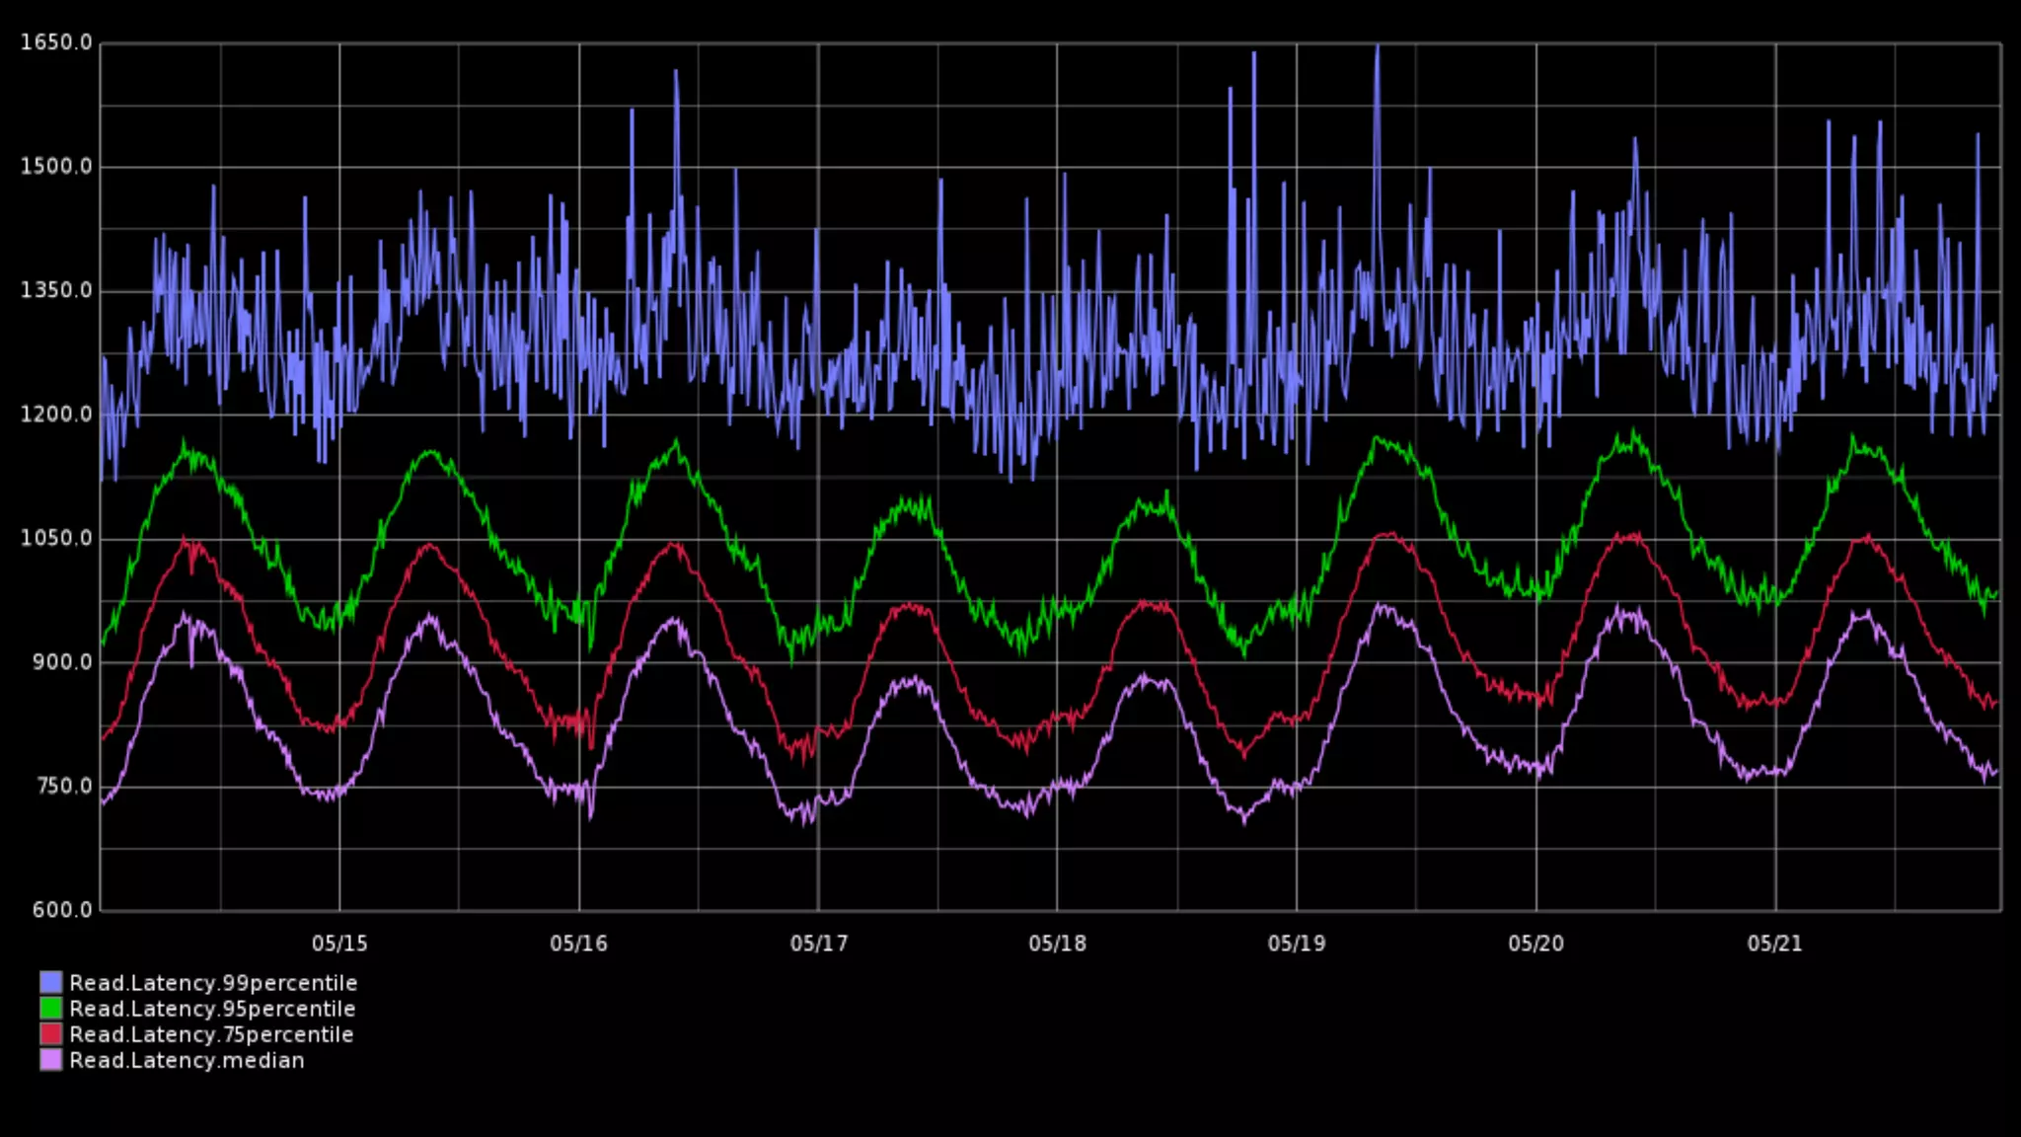Click the 05/15 date axis label

339,944
